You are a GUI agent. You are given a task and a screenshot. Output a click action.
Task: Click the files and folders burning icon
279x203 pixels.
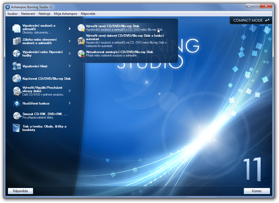pos(16,29)
